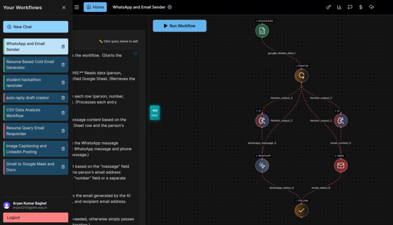This screenshot has width=393, height=225.
Task: Click the cloud upload icon
Action: pyautogui.click(x=372, y=7)
